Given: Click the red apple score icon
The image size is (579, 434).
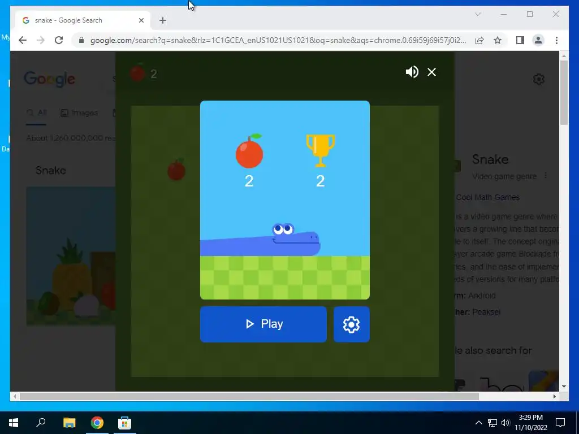Looking at the screenshot, I should 249,151.
